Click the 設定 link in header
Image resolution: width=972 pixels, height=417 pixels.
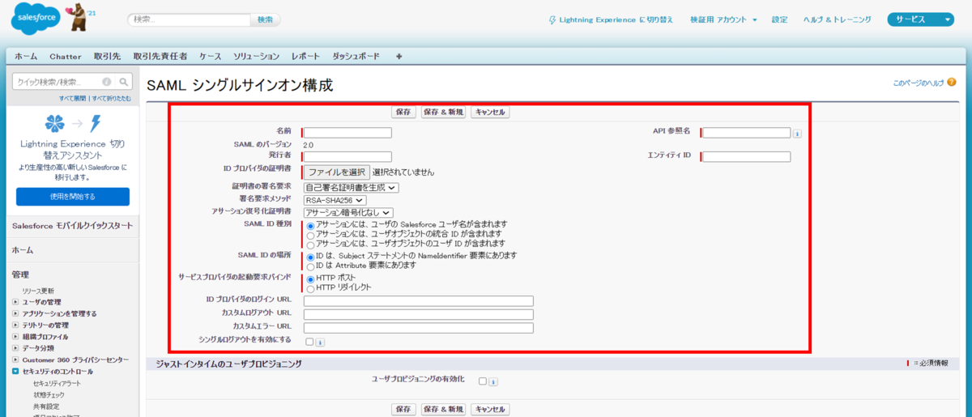(x=779, y=19)
